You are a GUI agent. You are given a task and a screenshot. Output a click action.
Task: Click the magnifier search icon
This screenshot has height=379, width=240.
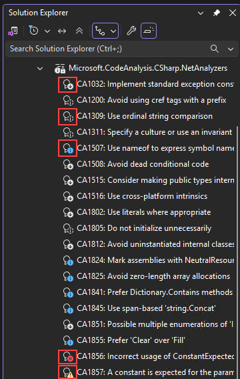tap(215, 49)
